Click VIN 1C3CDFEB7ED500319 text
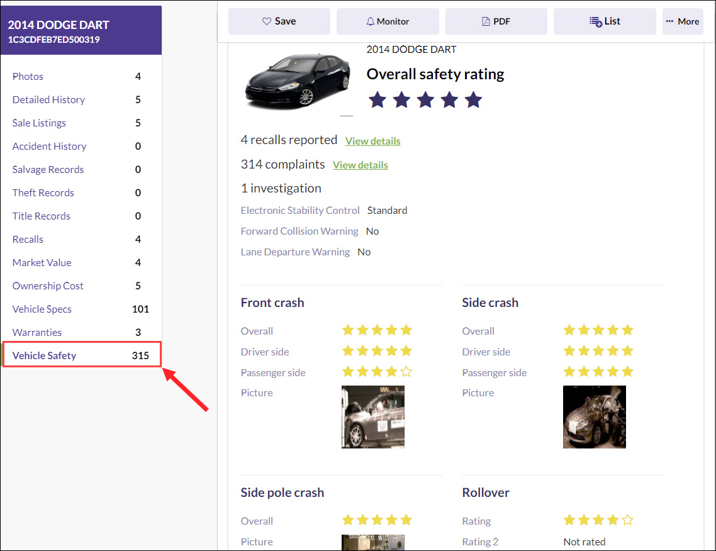This screenshot has width=716, height=551. pos(54,40)
